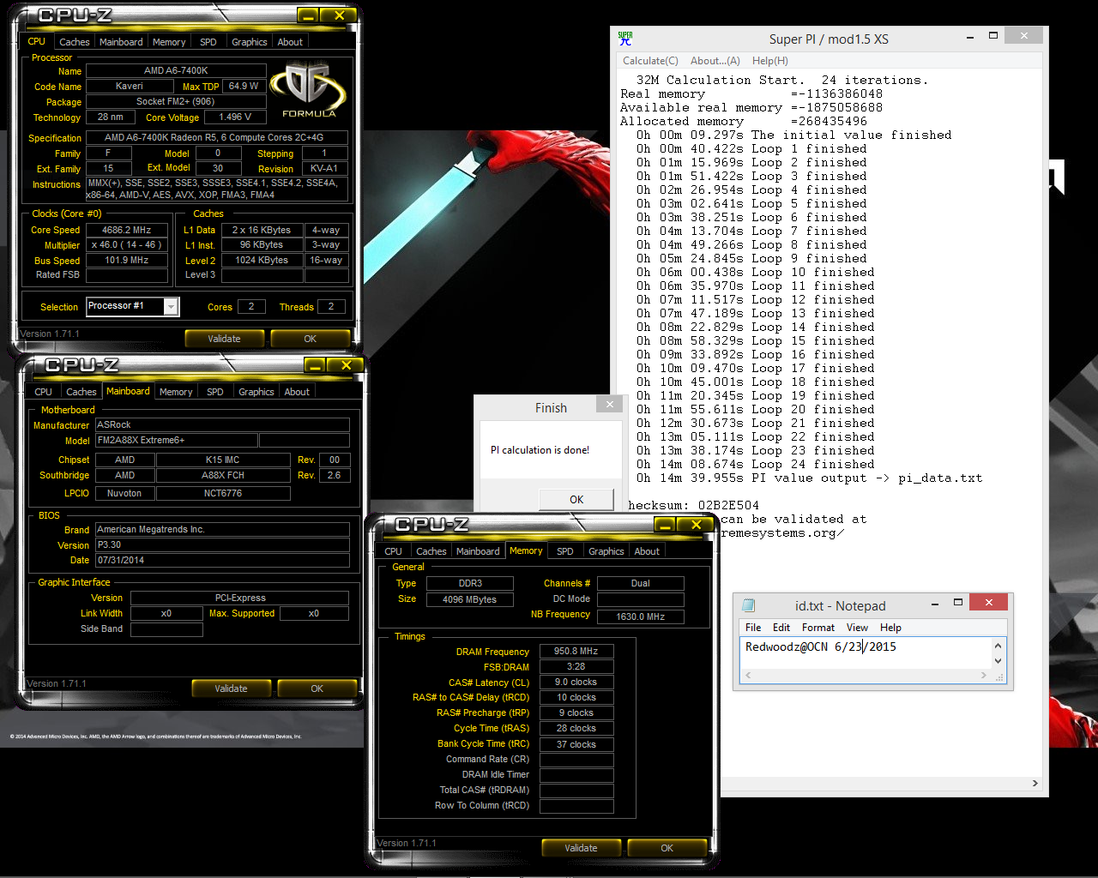Click the DRAM Frequency value 950.8 MHz
This screenshot has width=1098, height=878.
point(576,652)
